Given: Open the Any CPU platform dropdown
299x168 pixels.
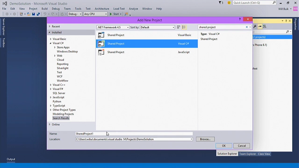Looking at the screenshot, I should coord(95,14).
